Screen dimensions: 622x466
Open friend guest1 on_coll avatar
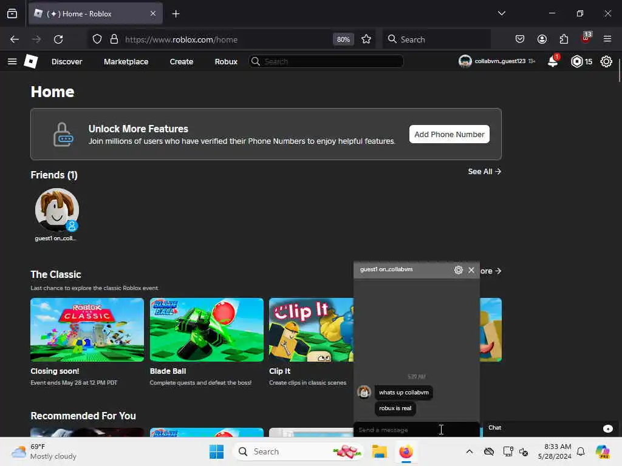click(56, 210)
